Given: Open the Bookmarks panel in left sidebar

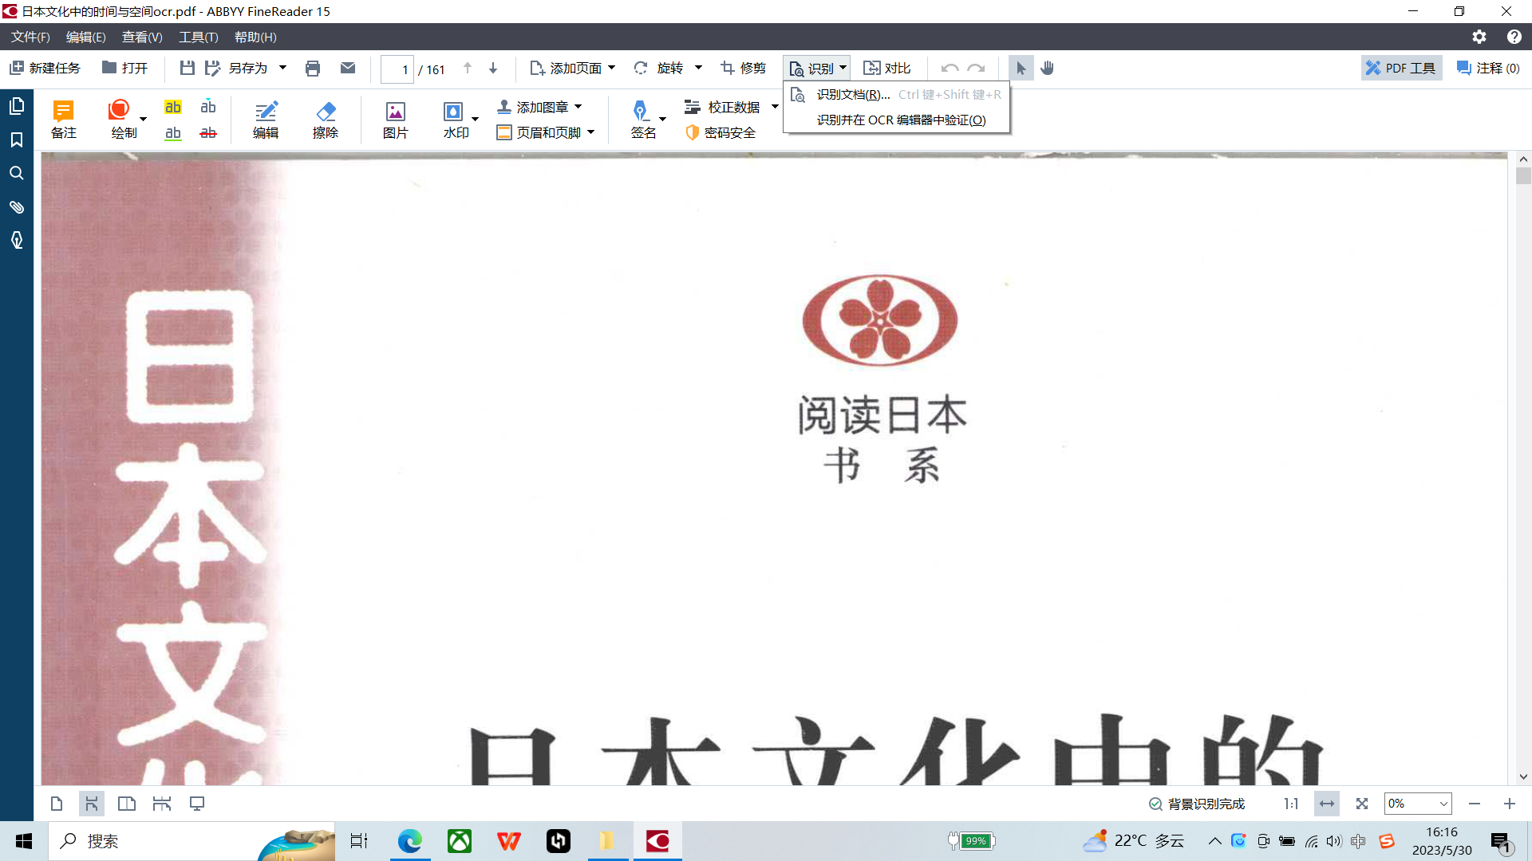Looking at the screenshot, I should 16,140.
